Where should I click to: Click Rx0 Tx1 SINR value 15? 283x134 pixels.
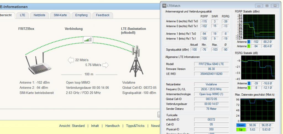coord(215,26)
